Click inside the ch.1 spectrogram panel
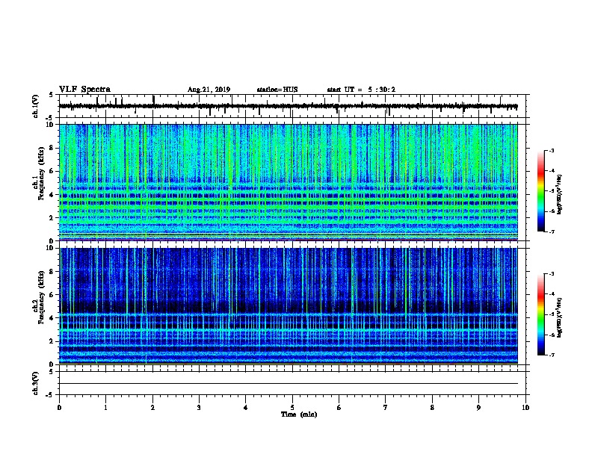The height and width of the screenshot is (457, 592). (288, 182)
